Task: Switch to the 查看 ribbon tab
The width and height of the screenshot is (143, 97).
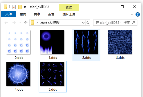Action: click(51, 14)
